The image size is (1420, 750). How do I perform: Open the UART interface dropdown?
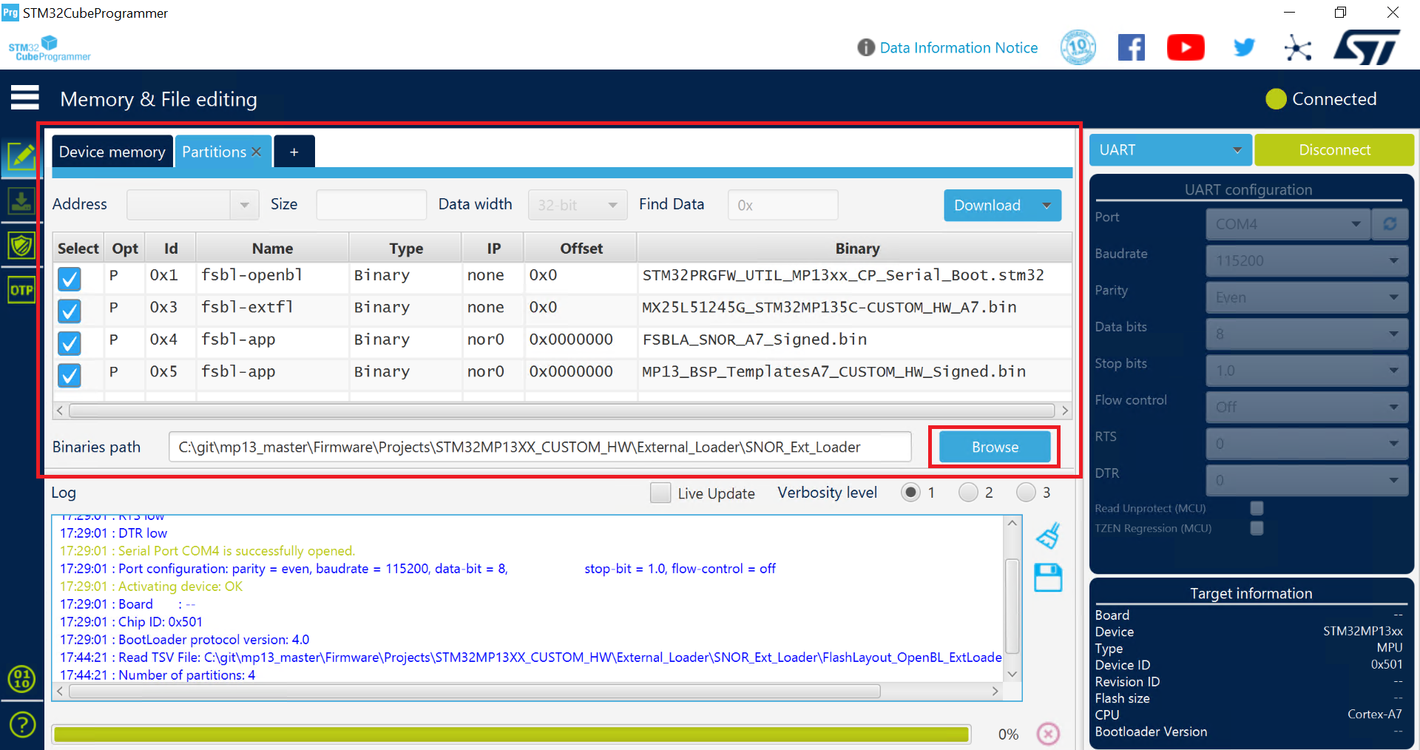click(x=1171, y=150)
